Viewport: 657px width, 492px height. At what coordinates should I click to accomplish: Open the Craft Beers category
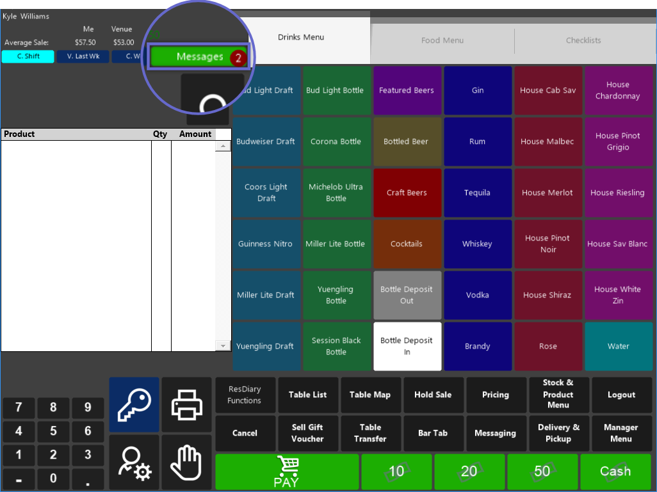407,193
